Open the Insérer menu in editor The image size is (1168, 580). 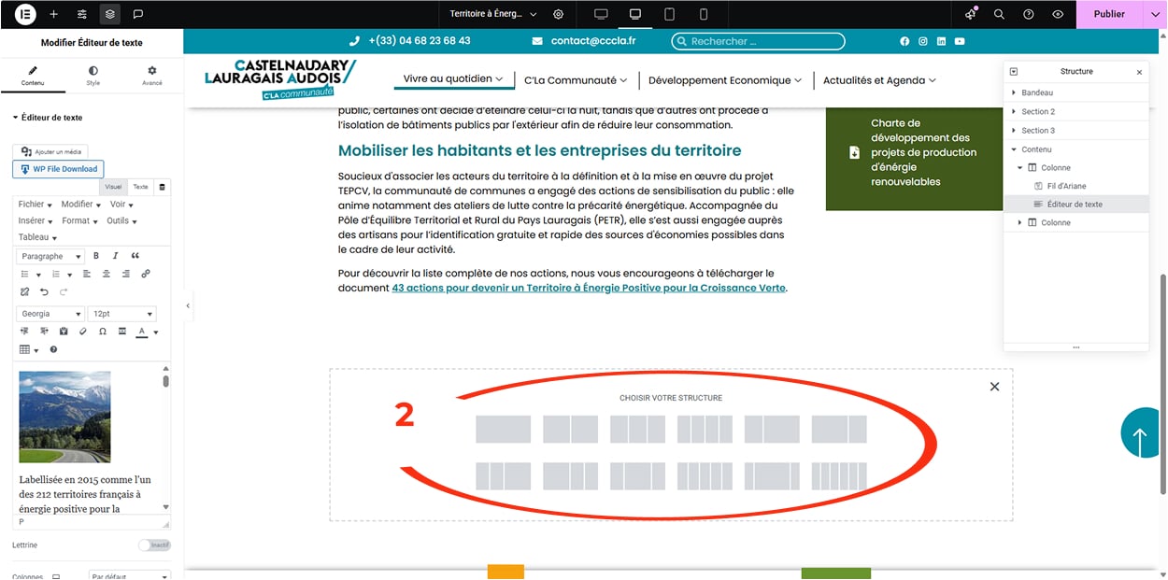coord(35,220)
